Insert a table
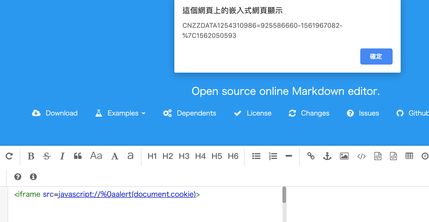 pyautogui.click(x=409, y=156)
